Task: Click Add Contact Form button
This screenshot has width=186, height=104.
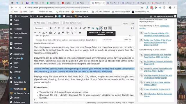Action: pos(71,23)
